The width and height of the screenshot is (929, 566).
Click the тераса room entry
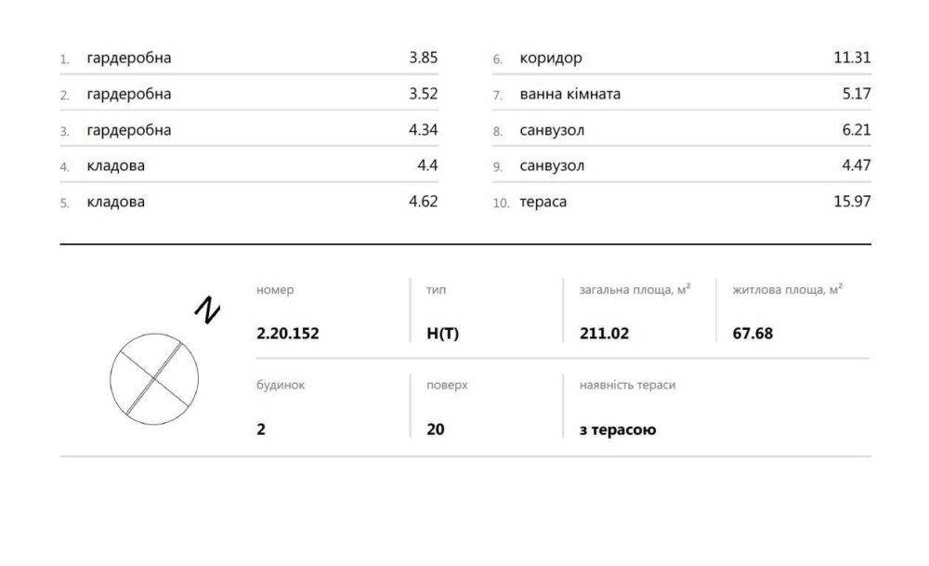coord(543,202)
